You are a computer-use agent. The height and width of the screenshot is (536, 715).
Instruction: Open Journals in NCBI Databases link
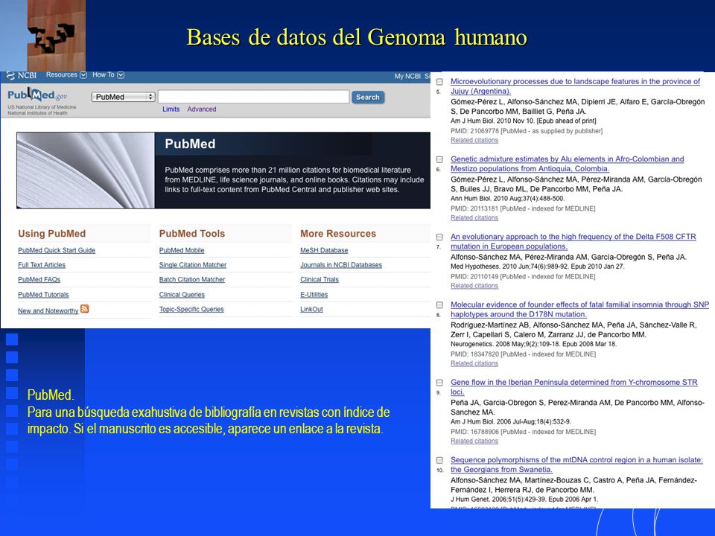[341, 265]
